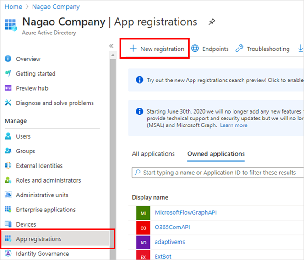Open Preview hub in the sidebar

(32, 88)
